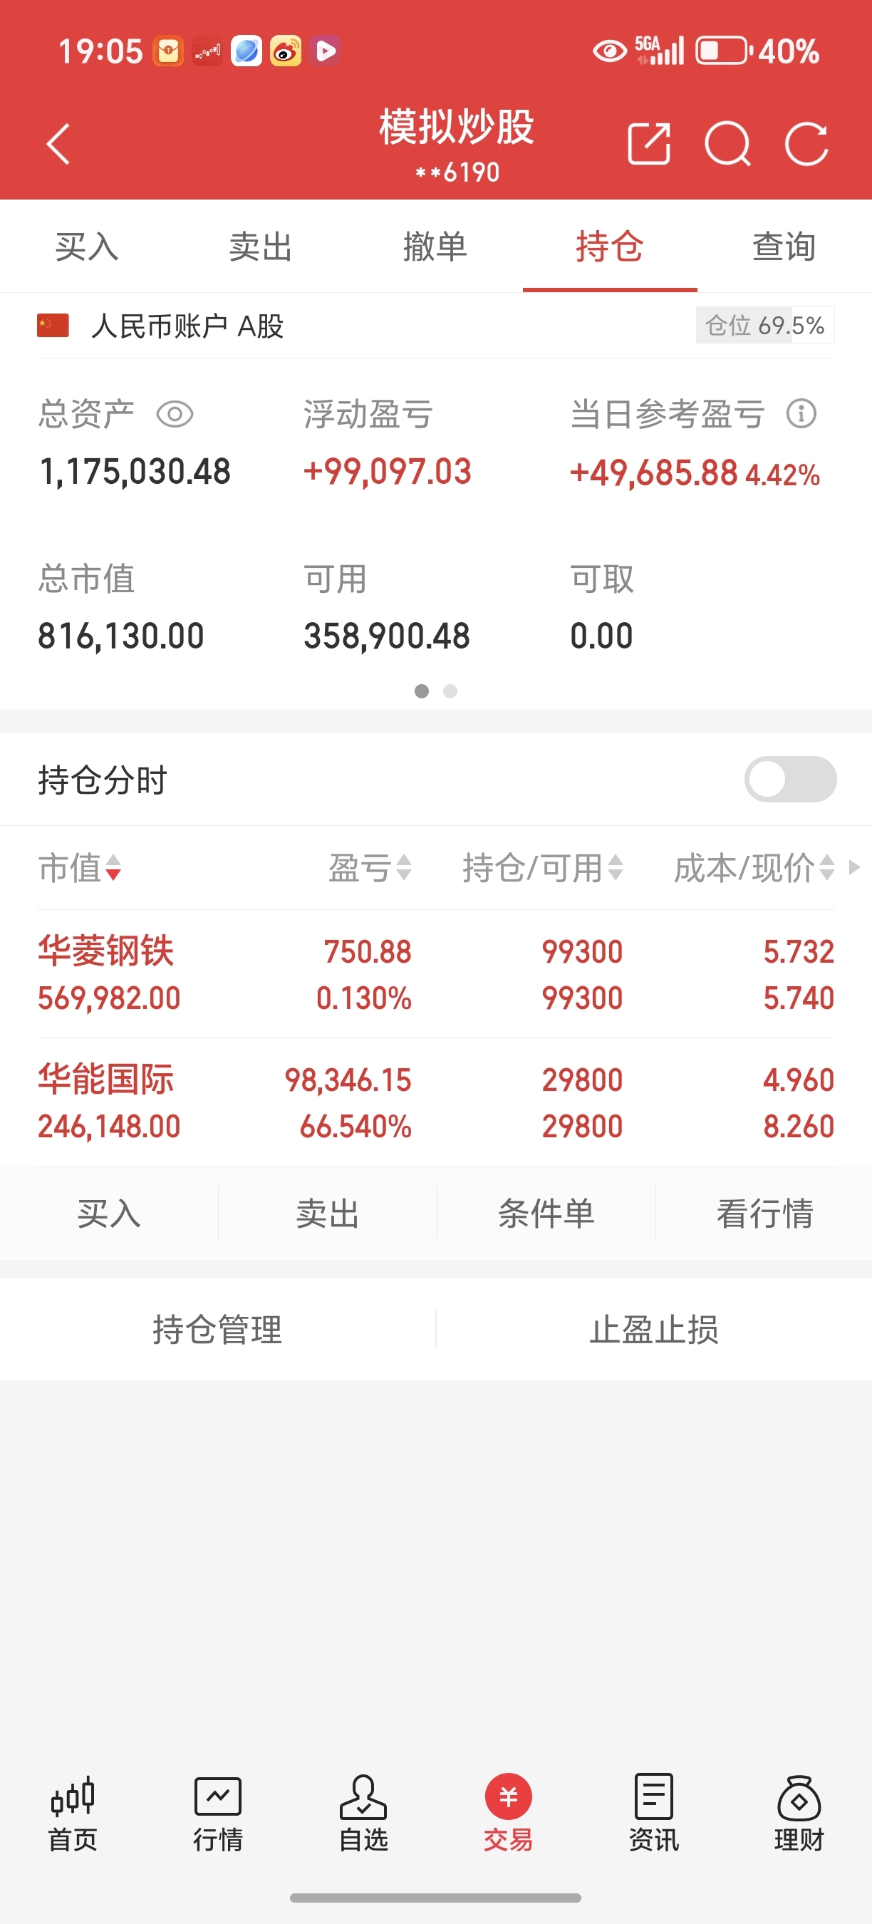The height and width of the screenshot is (1924, 872).
Task: Open the share/export icon
Action: [649, 143]
